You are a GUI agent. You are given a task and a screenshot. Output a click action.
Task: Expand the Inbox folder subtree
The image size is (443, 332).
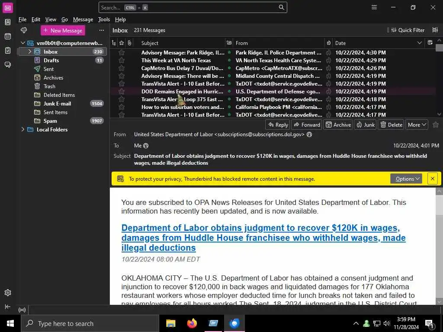click(x=30, y=52)
